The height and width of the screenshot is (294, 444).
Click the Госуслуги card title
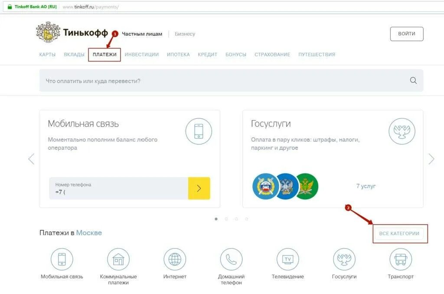271,124
